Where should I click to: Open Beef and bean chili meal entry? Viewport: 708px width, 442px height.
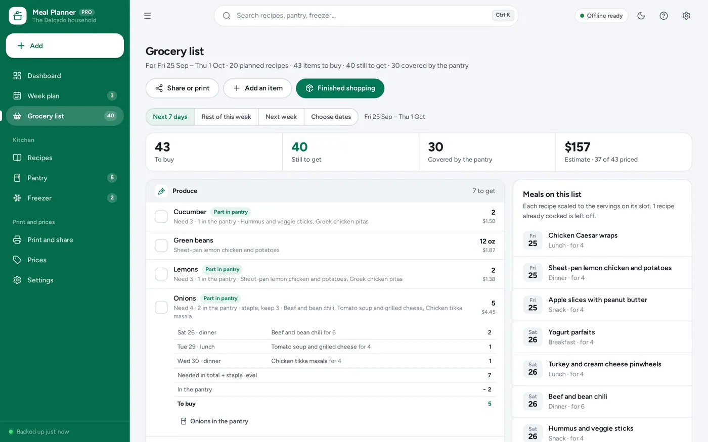pos(602,402)
